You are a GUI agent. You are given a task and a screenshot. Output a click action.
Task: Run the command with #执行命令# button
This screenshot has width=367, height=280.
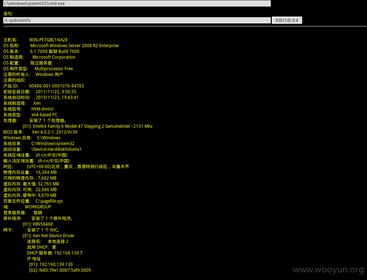click(287, 20)
